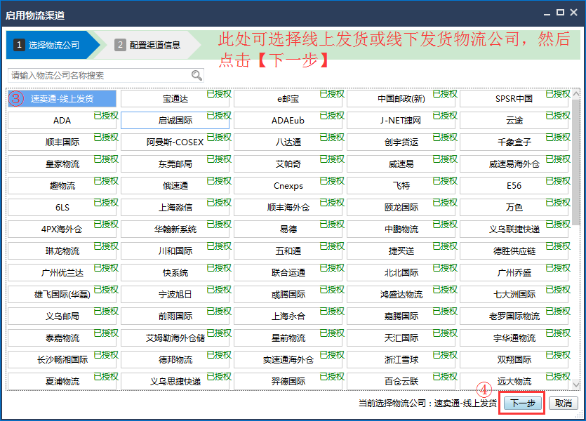Select 八达通 company

288,142
